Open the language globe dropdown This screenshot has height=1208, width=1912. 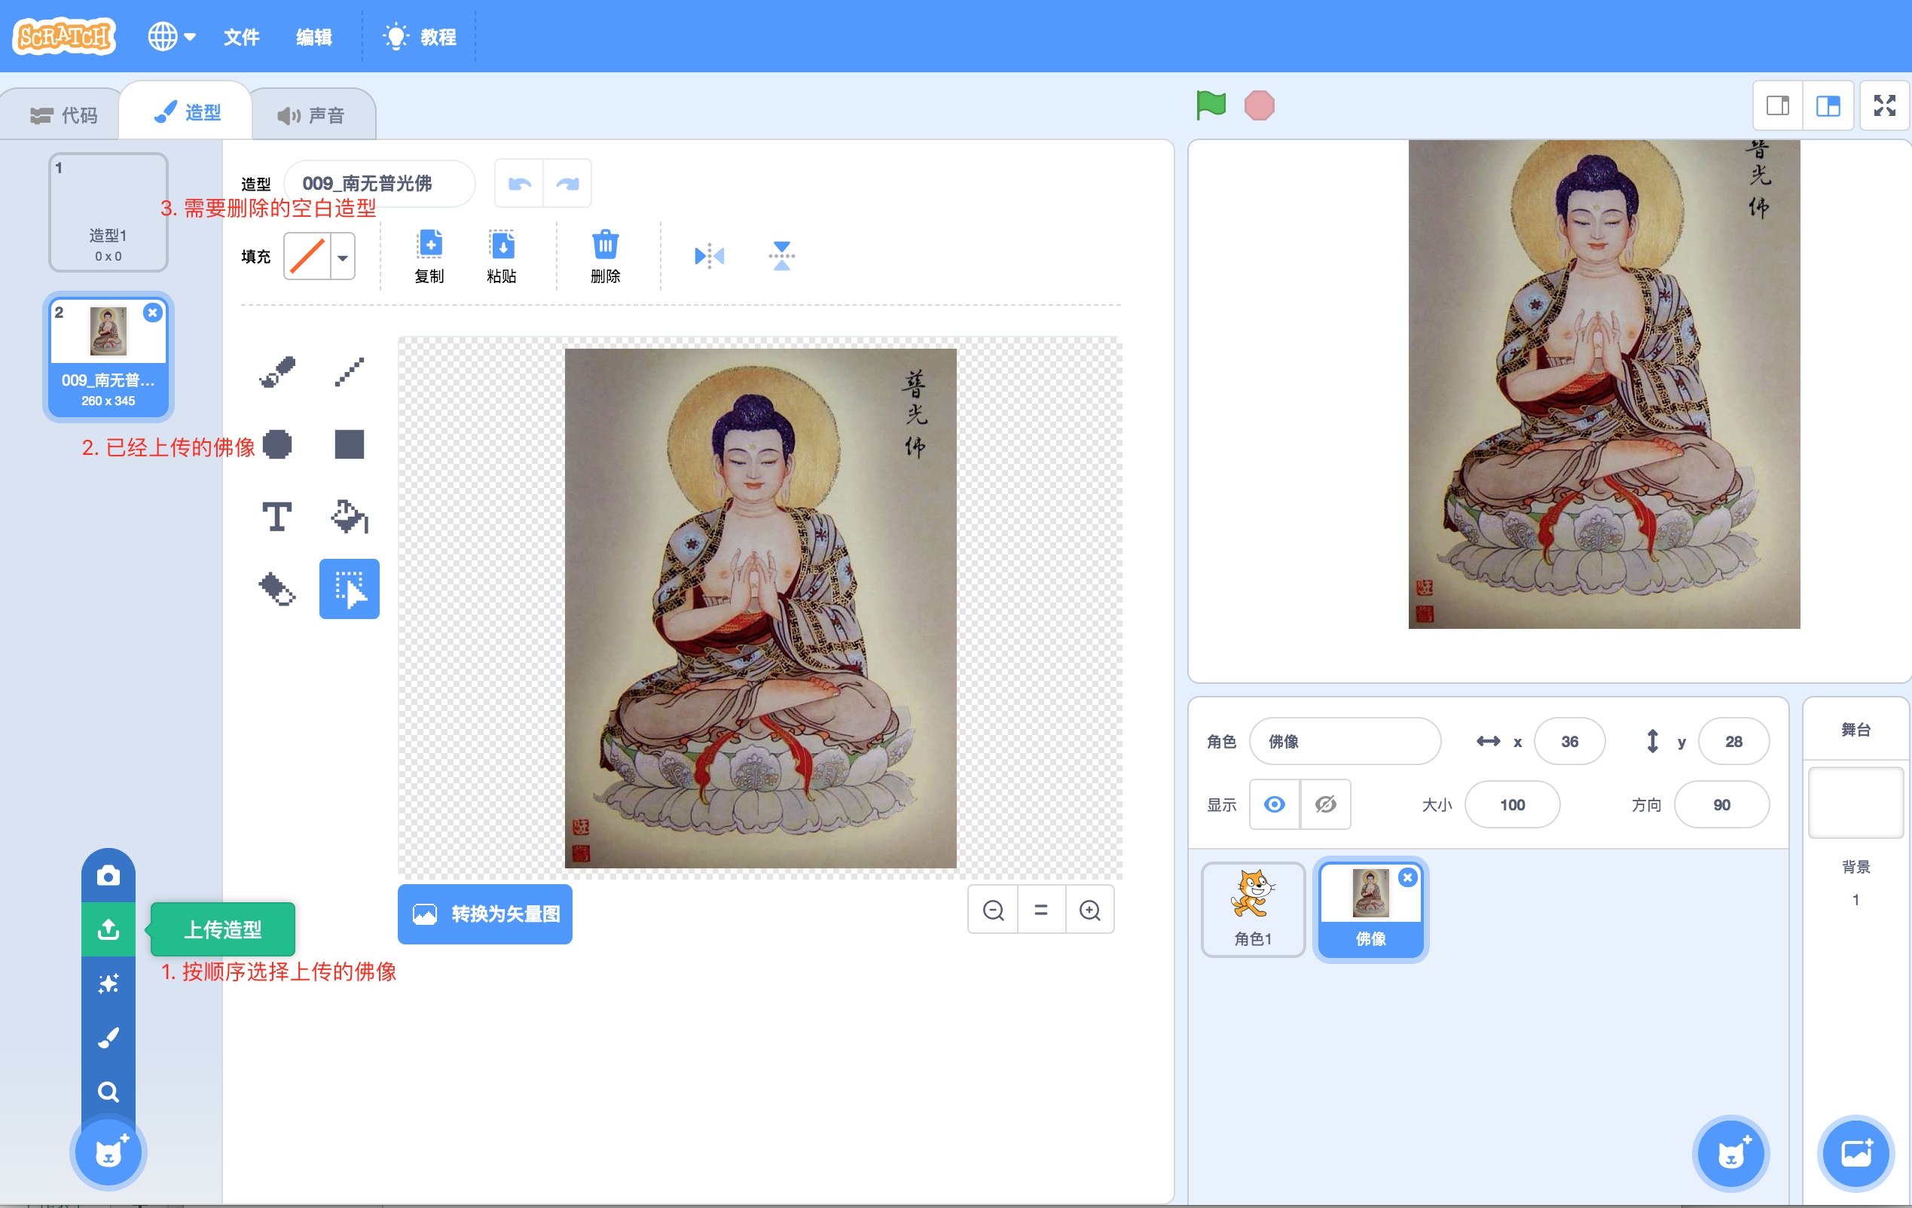(173, 36)
